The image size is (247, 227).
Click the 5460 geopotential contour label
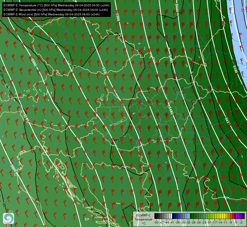(x=171, y=59)
